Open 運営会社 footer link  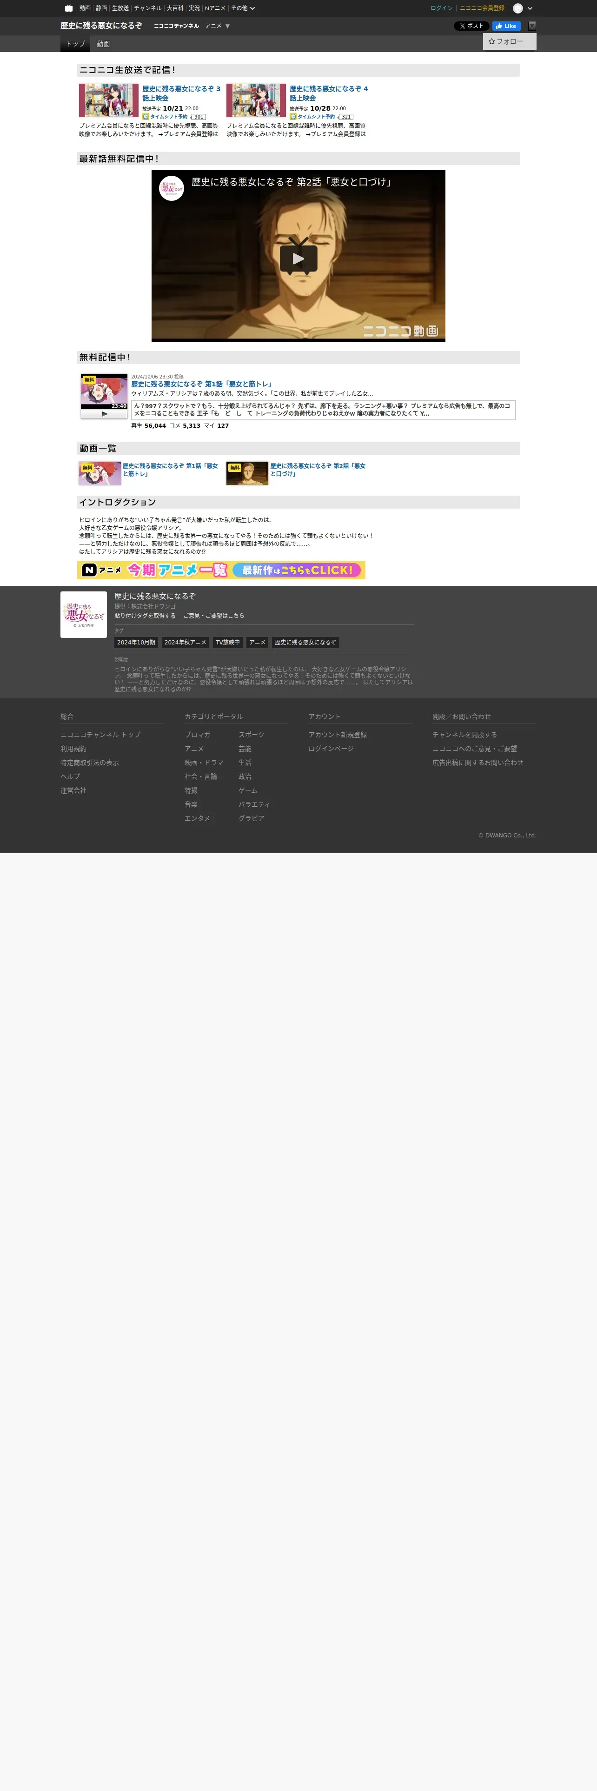[x=73, y=790]
